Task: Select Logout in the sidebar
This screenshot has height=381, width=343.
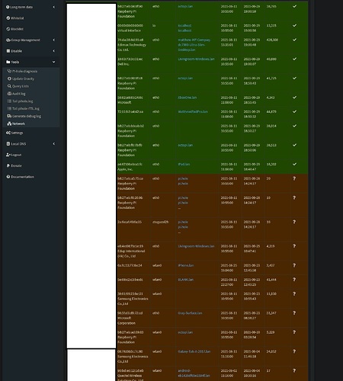Action: click(14, 155)
